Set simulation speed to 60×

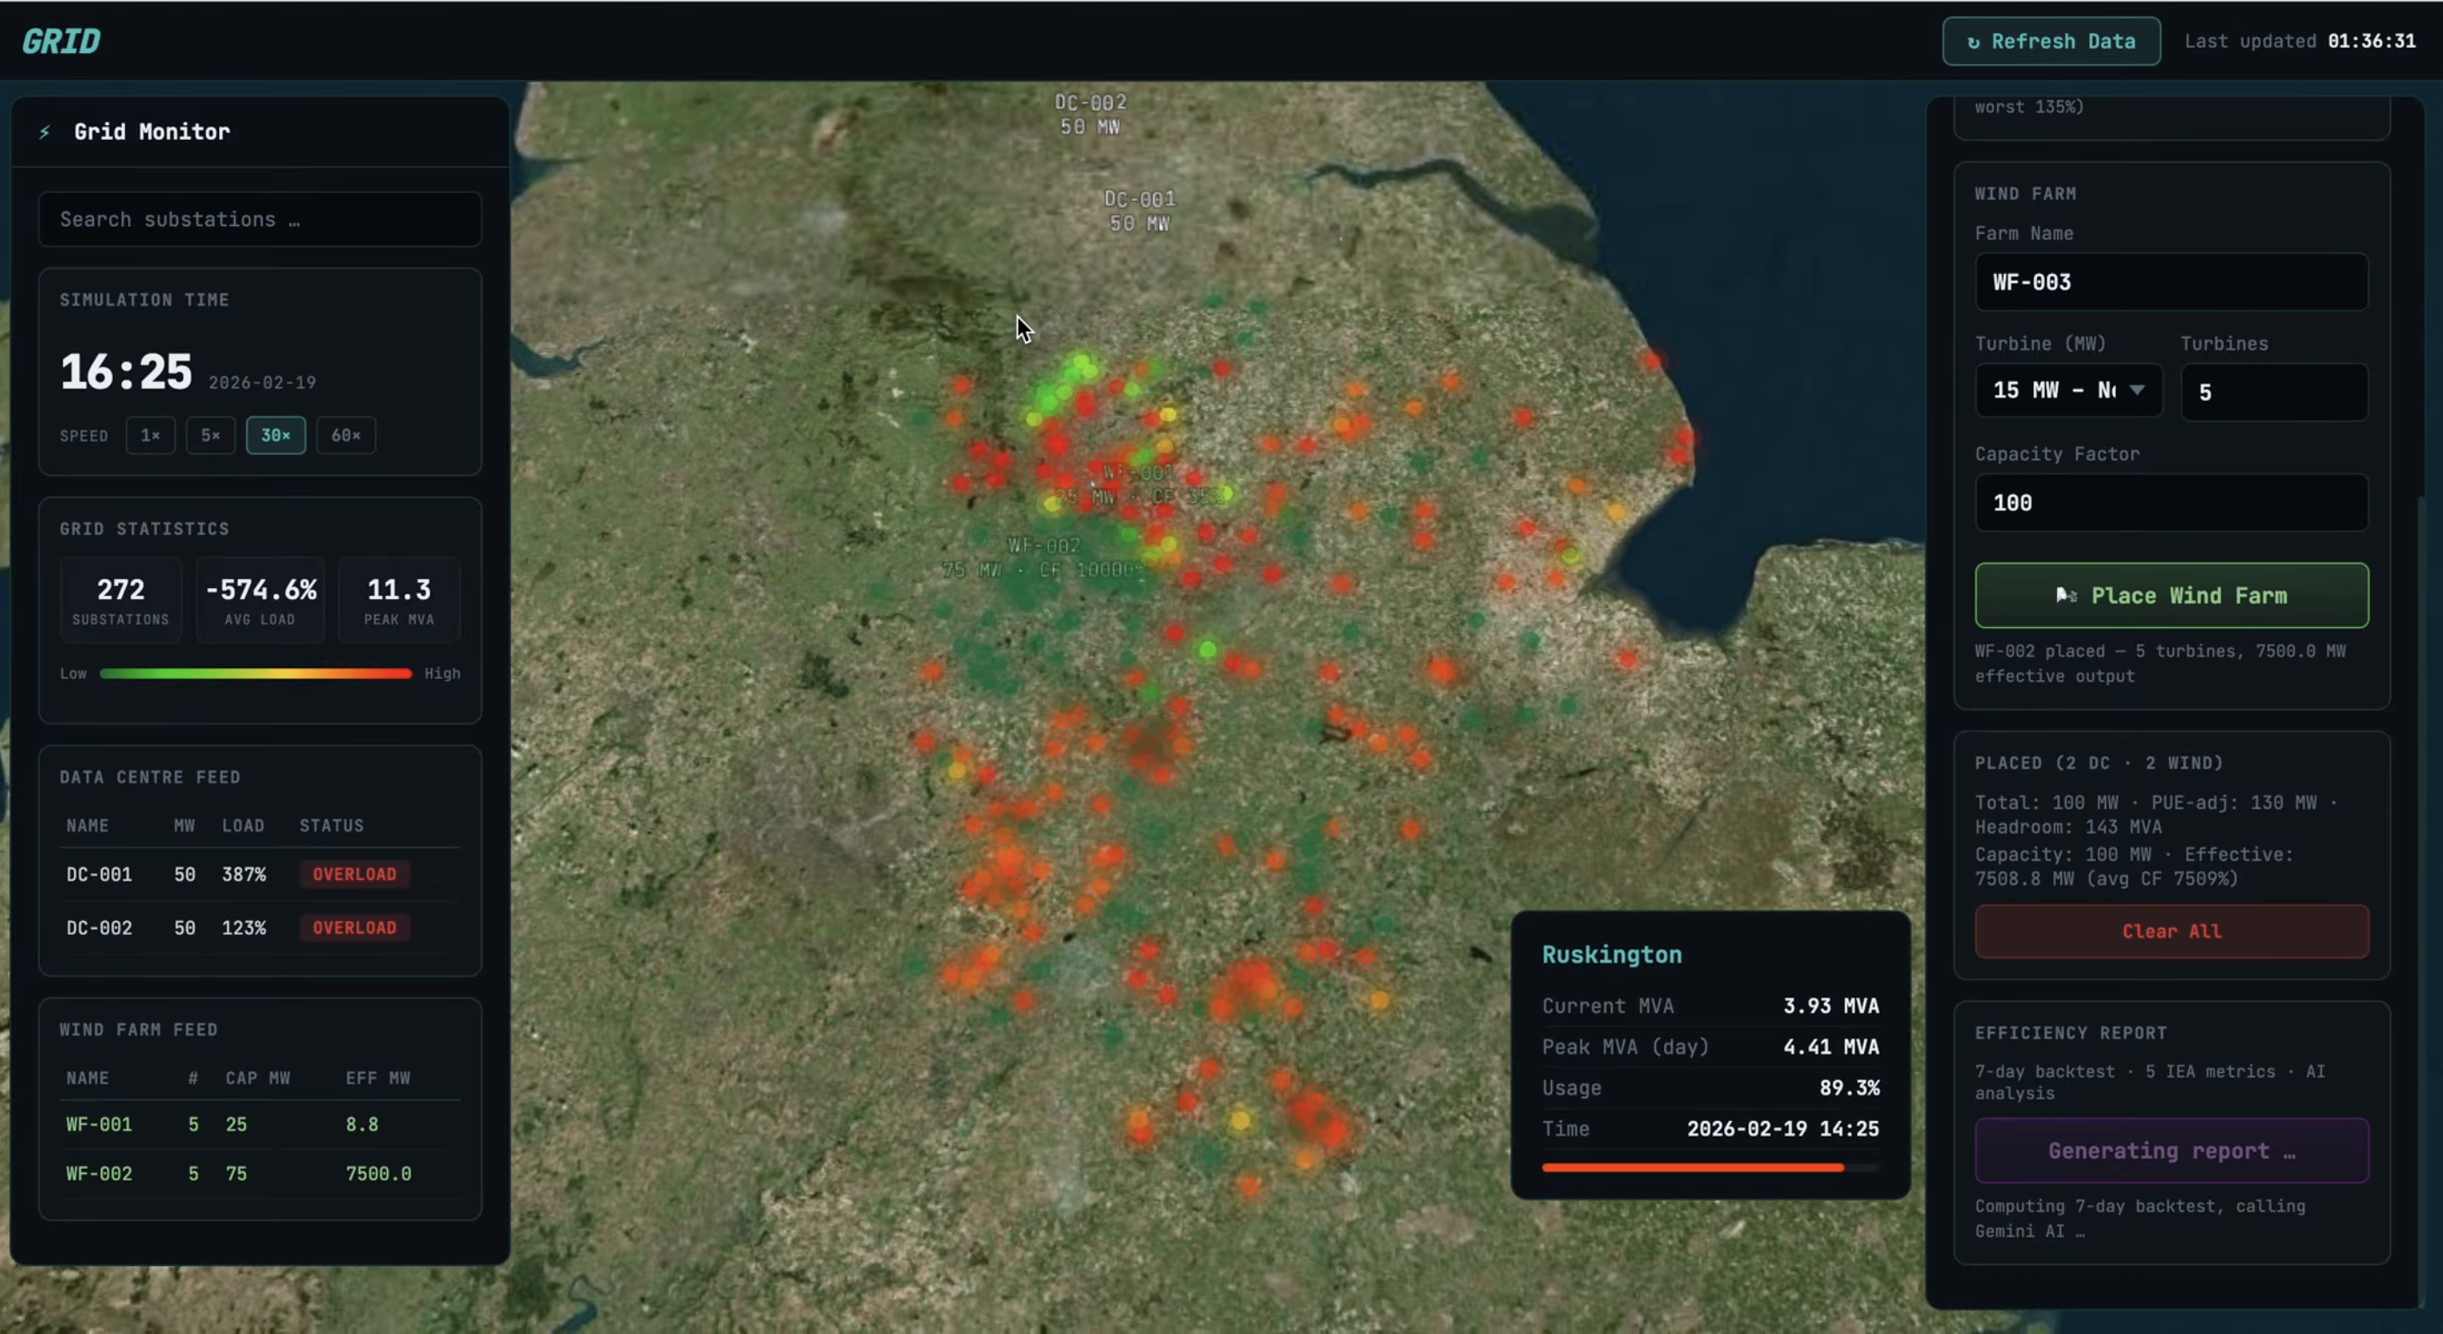click(x=346, y=436)
